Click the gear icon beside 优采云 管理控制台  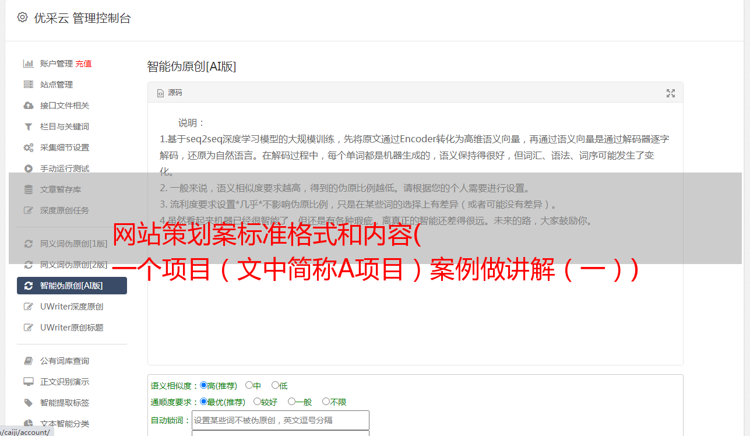pos(22,17)
